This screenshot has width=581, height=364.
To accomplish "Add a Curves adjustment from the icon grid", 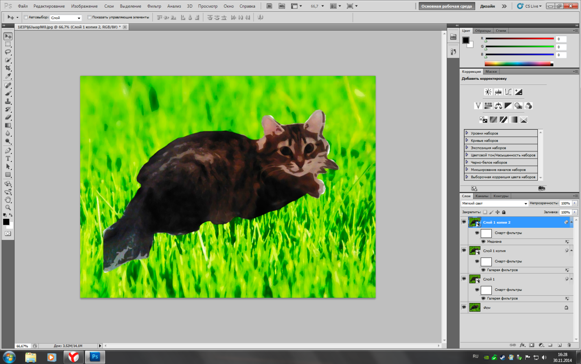I will pos(509,92).
